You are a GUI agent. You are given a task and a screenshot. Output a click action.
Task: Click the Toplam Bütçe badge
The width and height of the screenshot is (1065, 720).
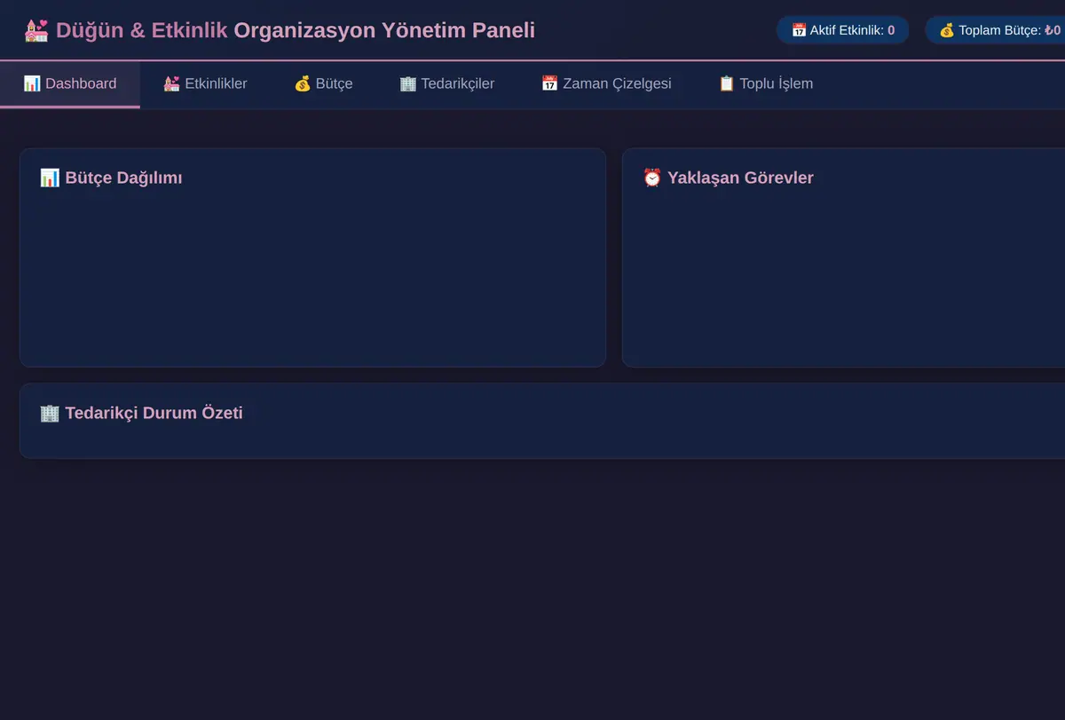pos(996,30)
